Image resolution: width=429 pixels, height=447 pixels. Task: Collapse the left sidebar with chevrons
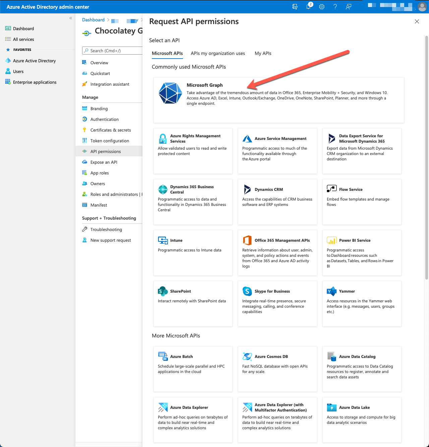coord(71,18)
